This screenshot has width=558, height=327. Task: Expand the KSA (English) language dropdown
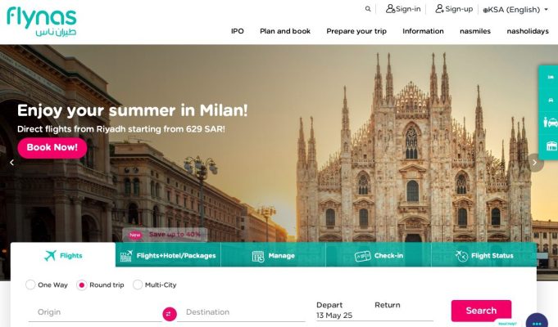pyautogui.click(x=515, y=10)
